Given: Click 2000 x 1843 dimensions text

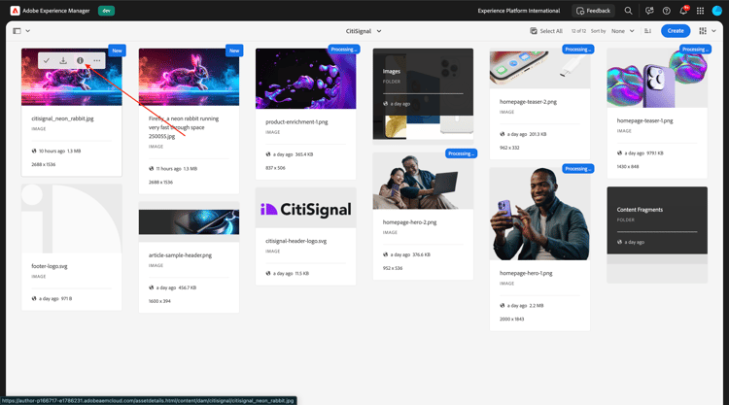Looking at the screenshot, I should point(512,320).
